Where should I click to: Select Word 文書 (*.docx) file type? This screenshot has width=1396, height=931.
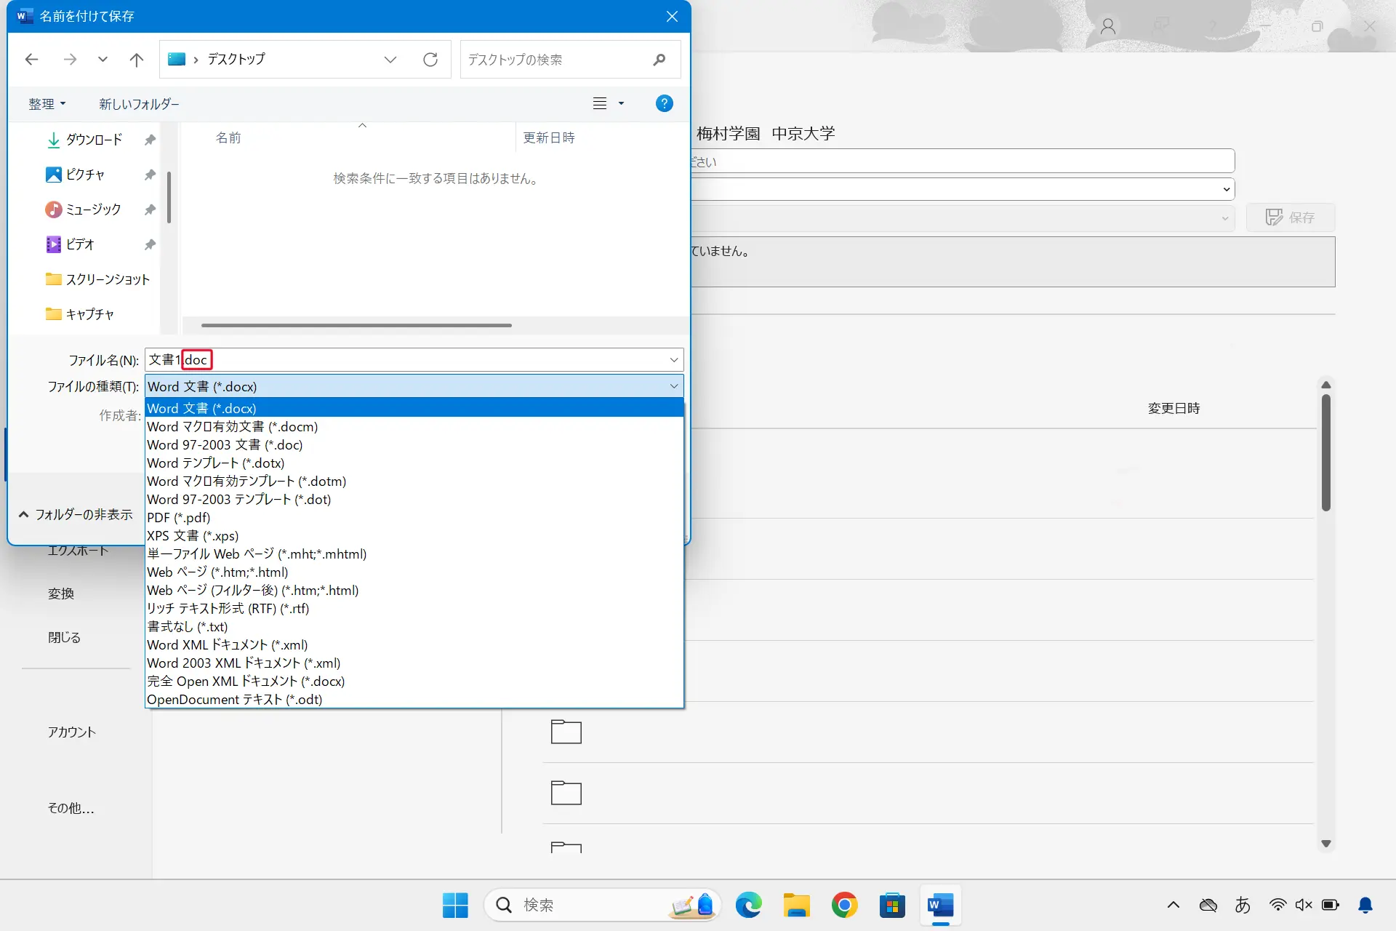[414, 408]
